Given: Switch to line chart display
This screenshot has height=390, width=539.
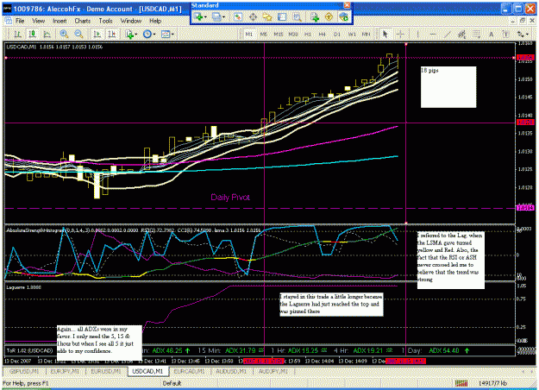Looking at the screenshot, I should coord(47,34).
